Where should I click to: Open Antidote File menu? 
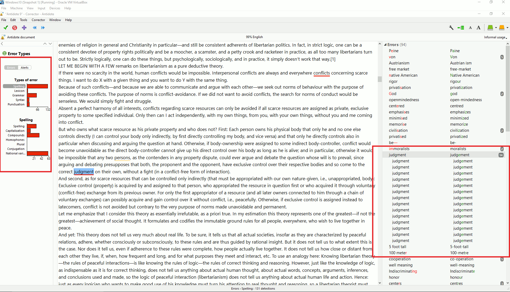point(4,20)
